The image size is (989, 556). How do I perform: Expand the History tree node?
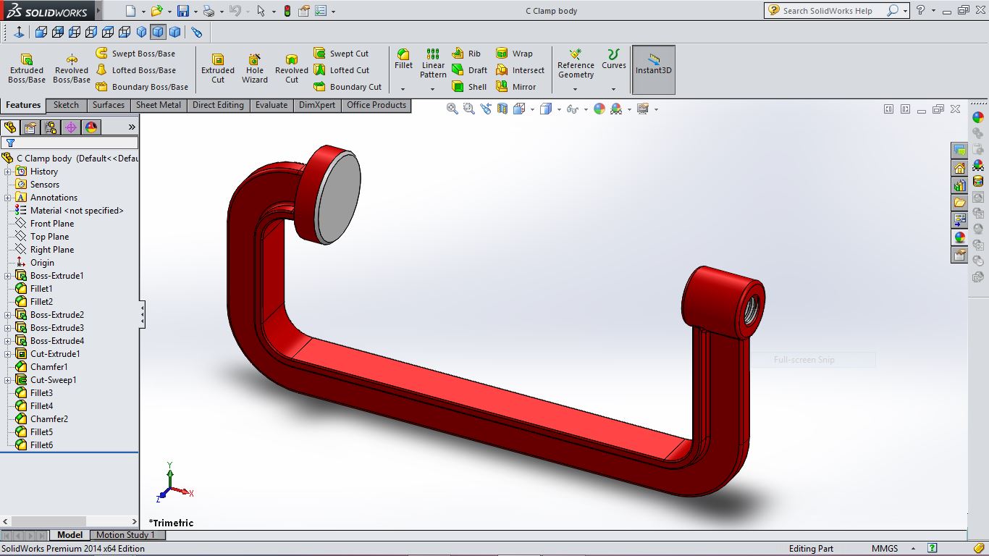[8, 172]
